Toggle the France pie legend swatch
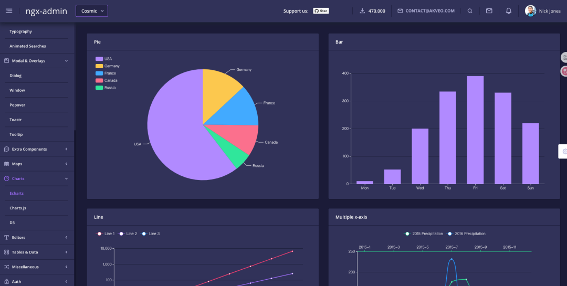Screen dimensions: 567x286 pyautogui.click(x=99, y=73)
